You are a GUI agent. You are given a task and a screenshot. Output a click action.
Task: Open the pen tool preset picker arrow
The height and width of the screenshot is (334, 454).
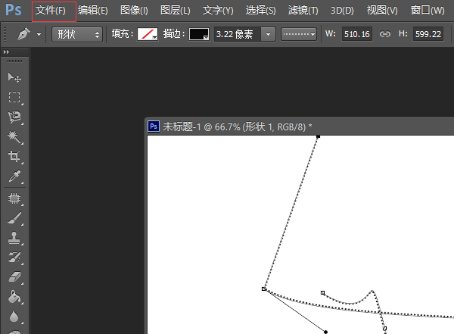pos(39,35)
